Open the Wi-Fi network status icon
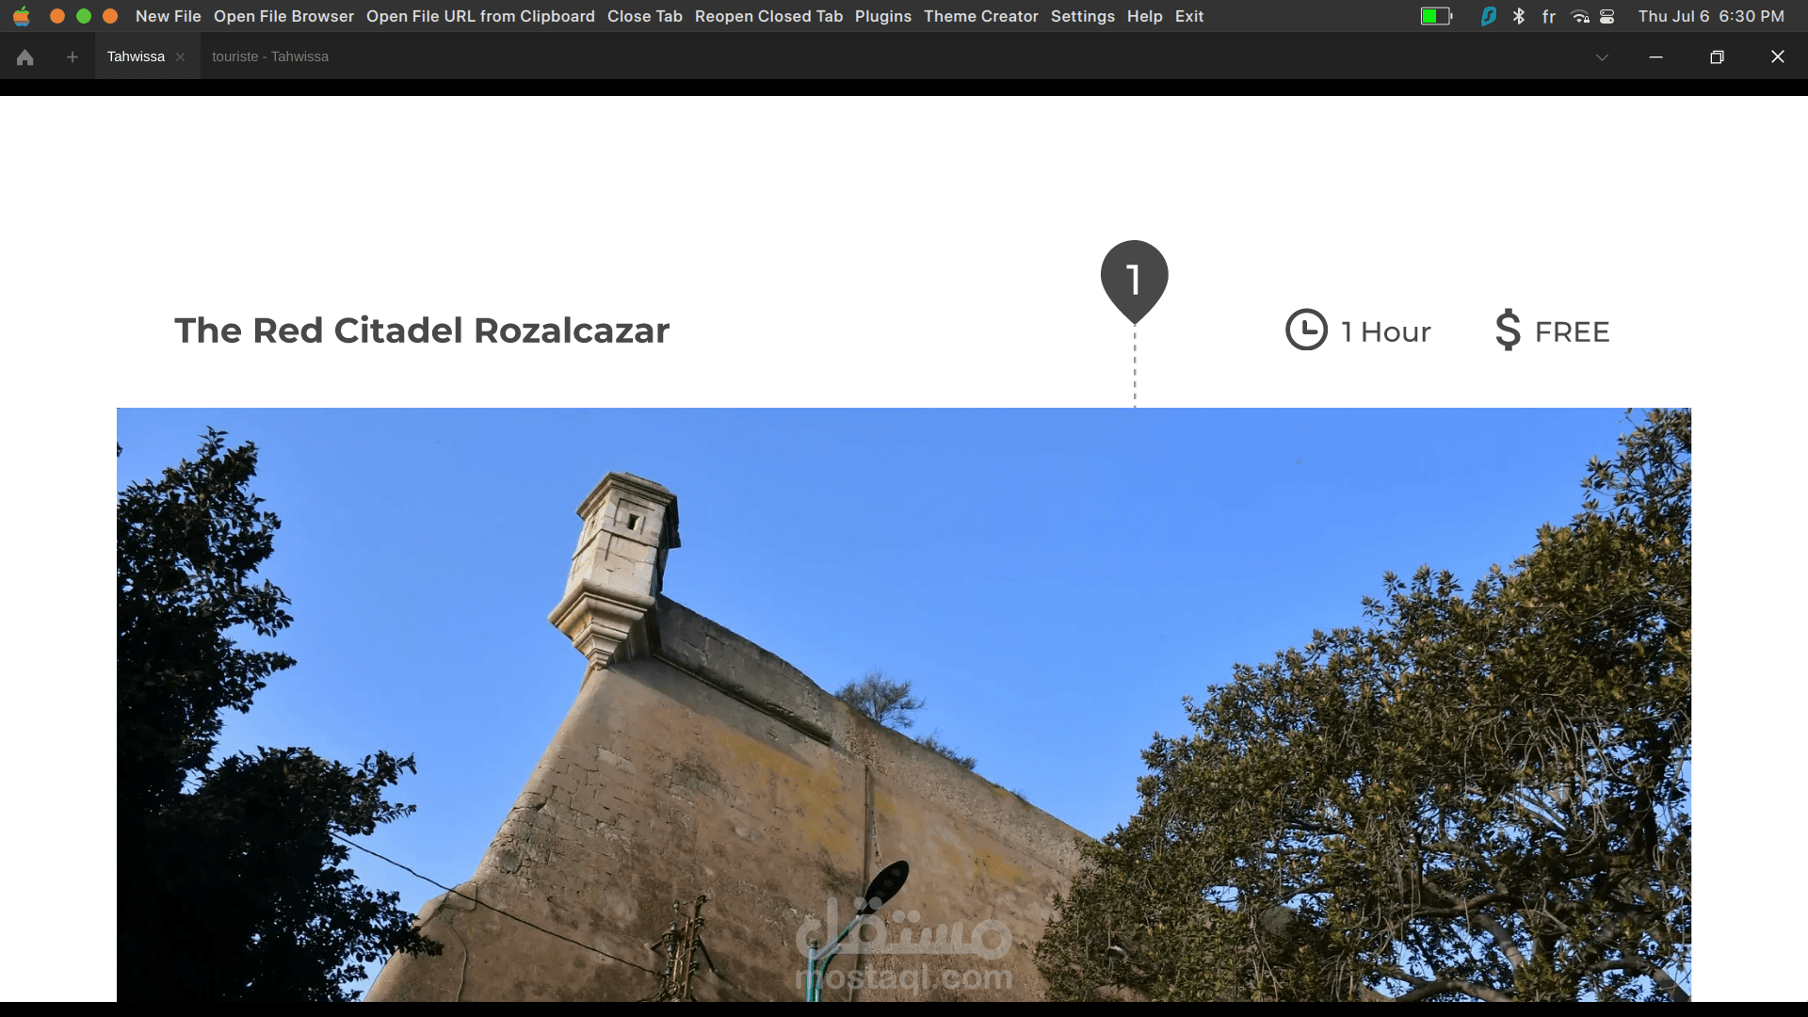1808x1017 pixels. tap(1580, 16)
